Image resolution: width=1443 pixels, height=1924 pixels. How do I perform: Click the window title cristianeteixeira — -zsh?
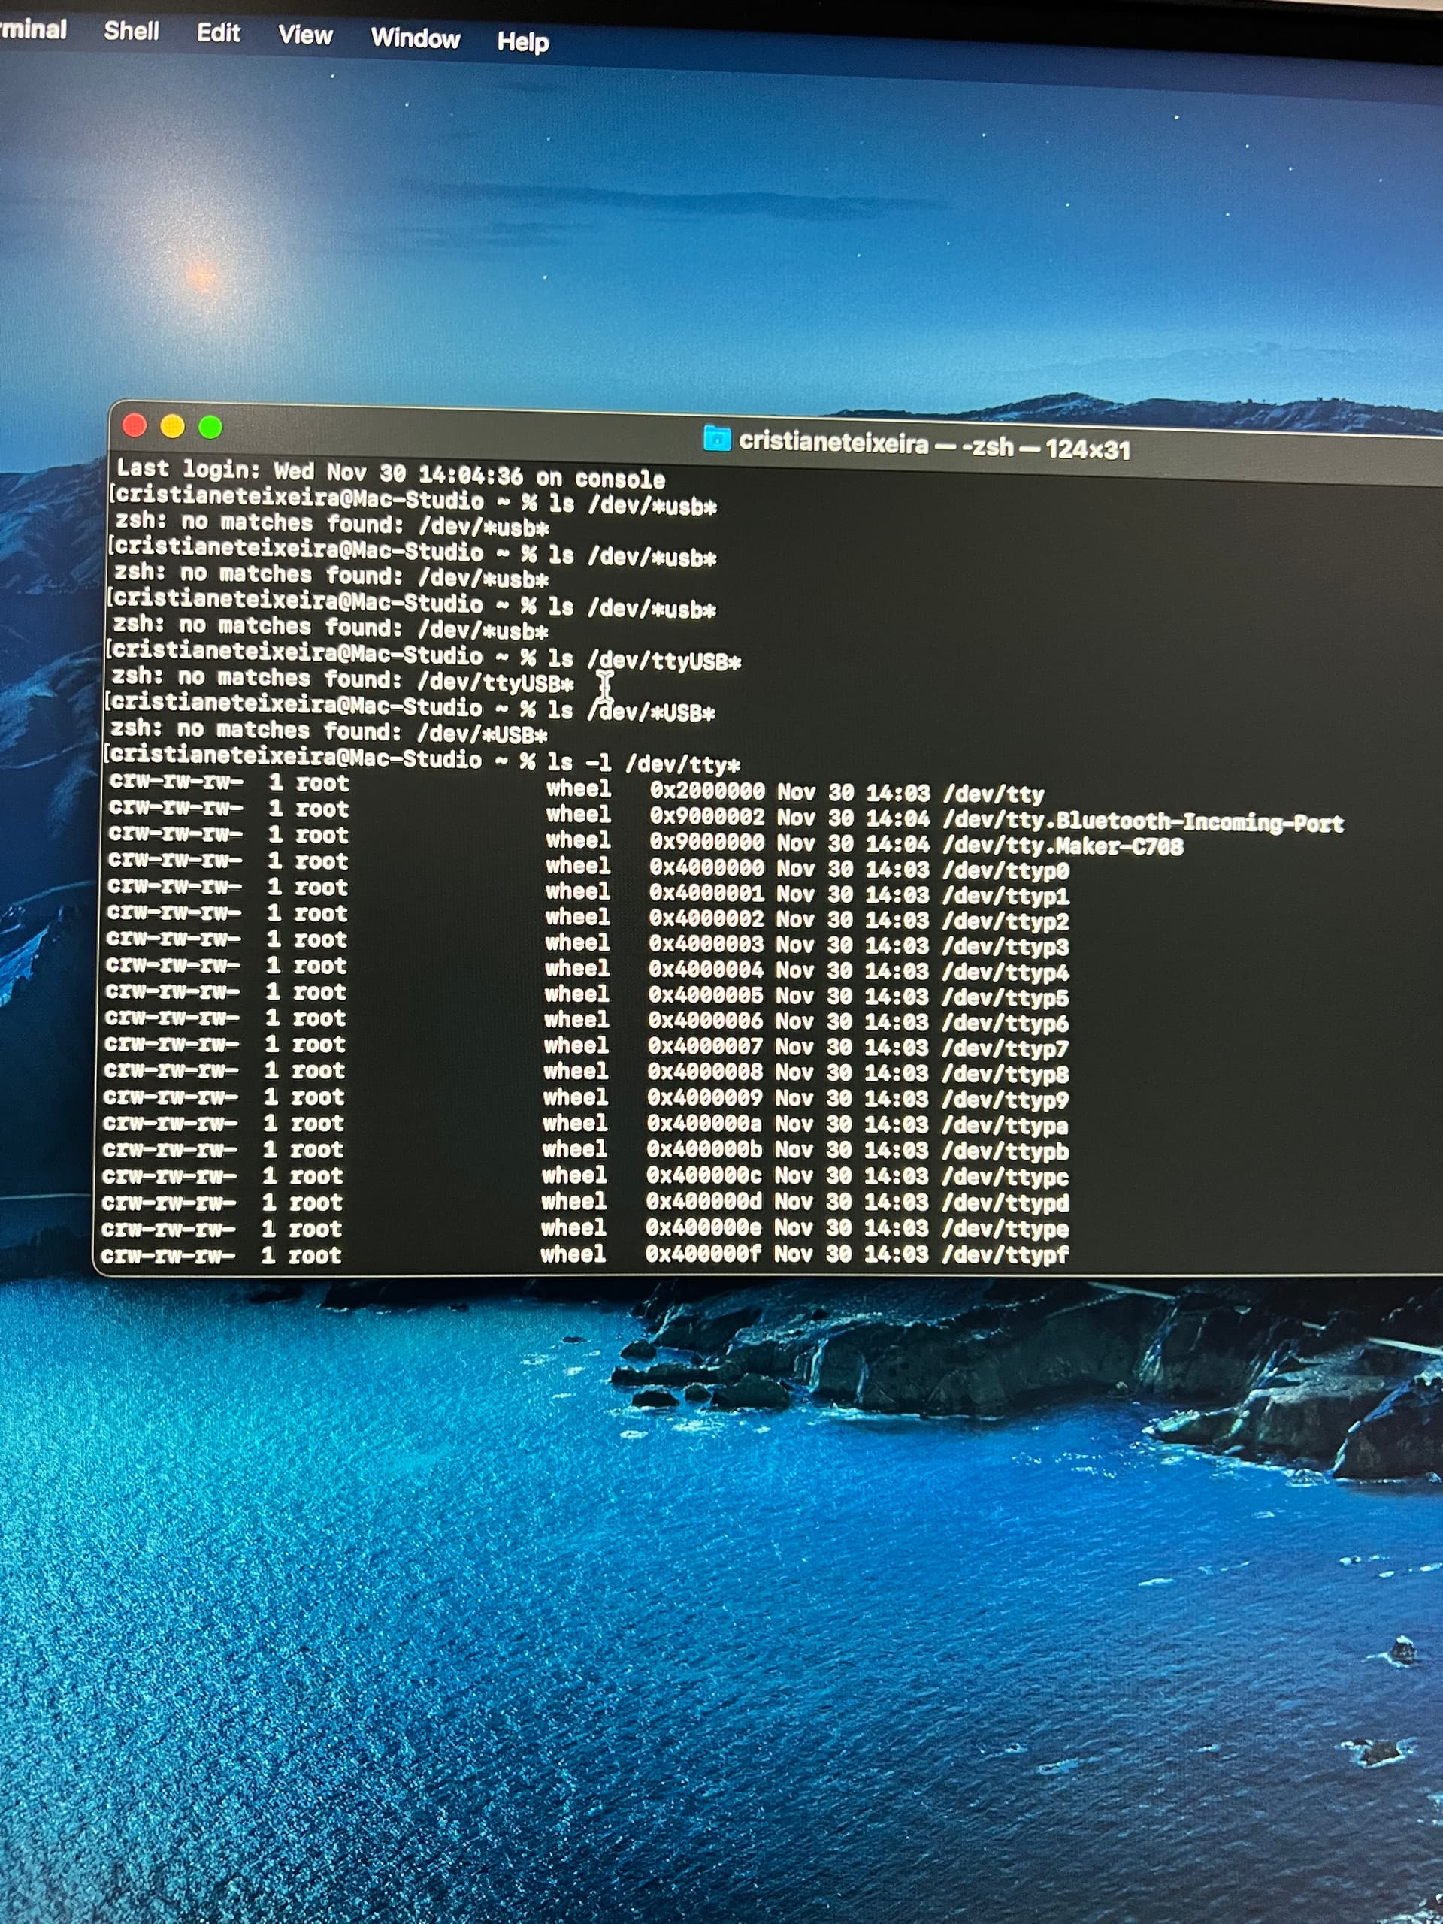[x=934, y=446]
